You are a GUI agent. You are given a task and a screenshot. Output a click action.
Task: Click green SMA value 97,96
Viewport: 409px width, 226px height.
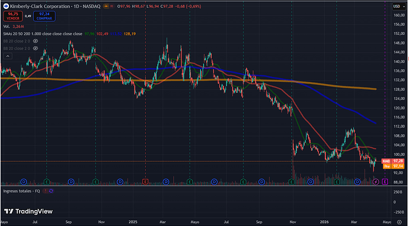(90, 34)
